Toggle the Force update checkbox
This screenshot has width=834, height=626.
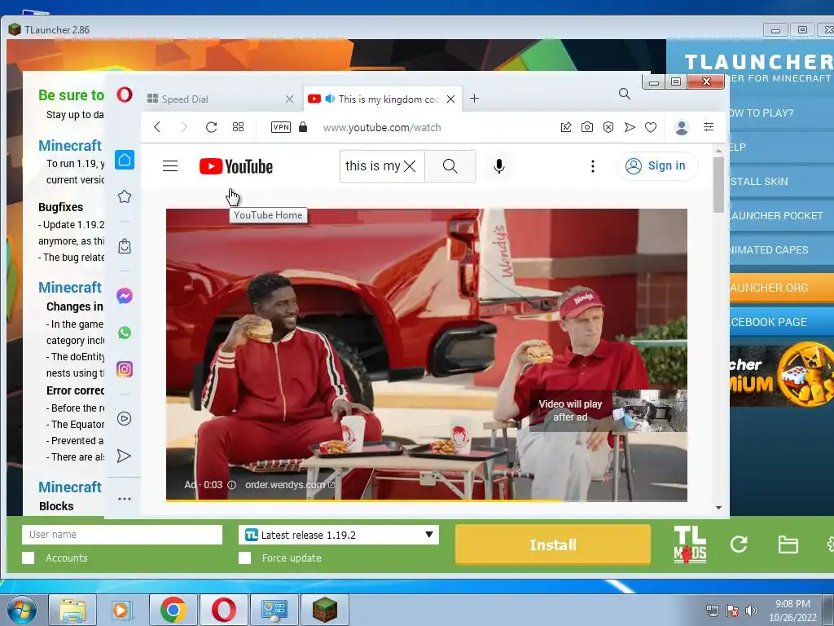click(244, 558)
